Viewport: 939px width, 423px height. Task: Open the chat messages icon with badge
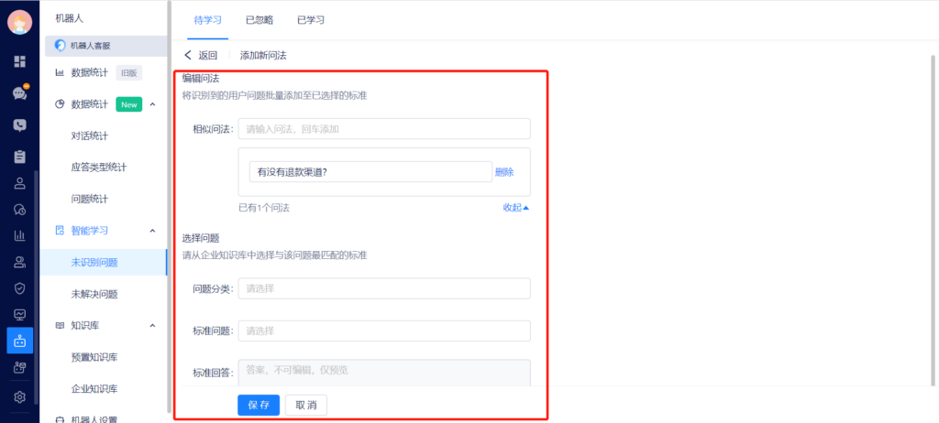pyautogui.click(x=20, y=93)
